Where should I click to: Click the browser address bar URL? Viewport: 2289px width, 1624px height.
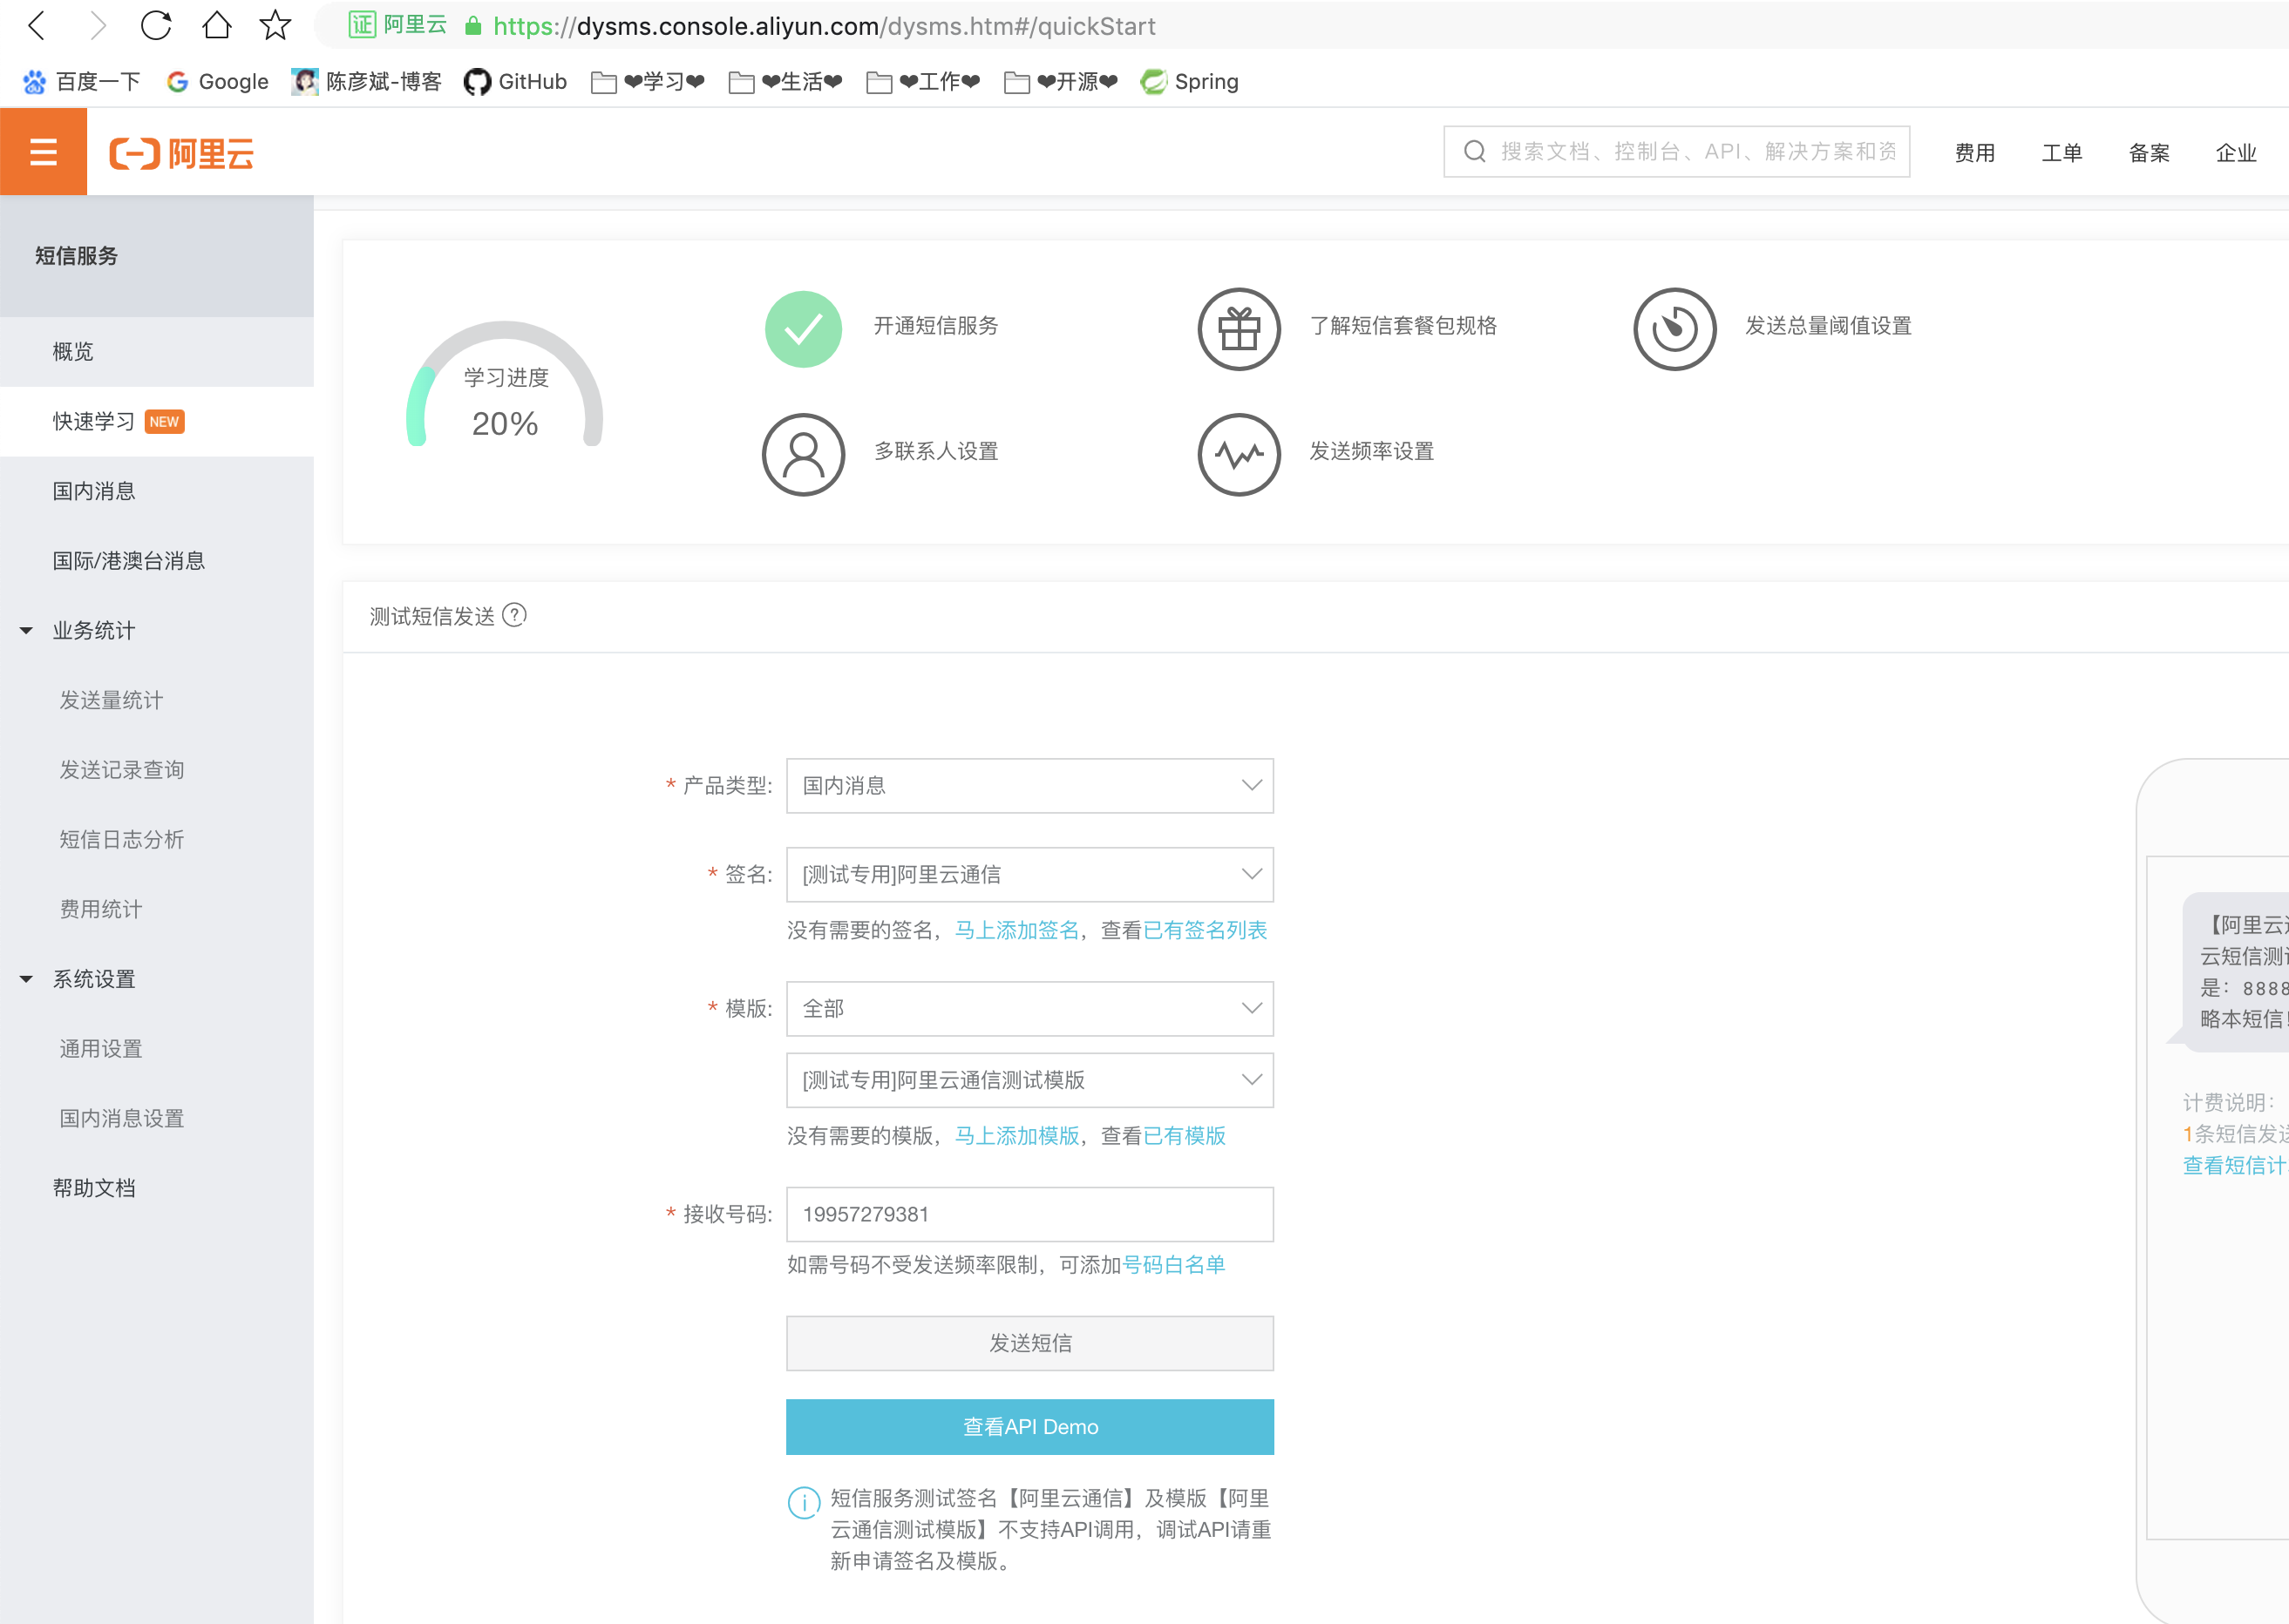coord(824,26)
